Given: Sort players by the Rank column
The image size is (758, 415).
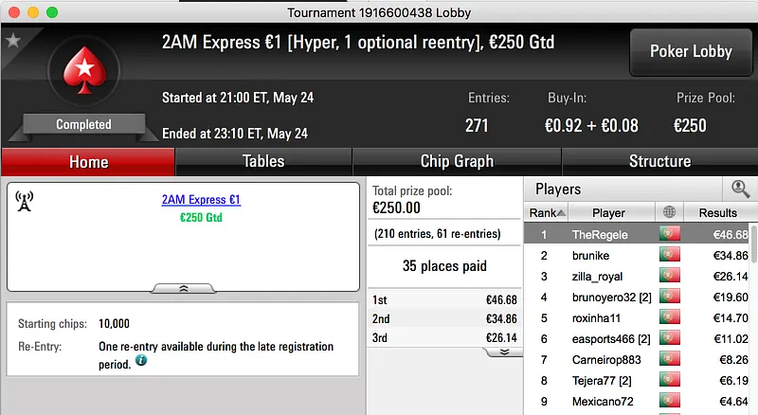Looking at the screenshot, I should tap(548, 213).
